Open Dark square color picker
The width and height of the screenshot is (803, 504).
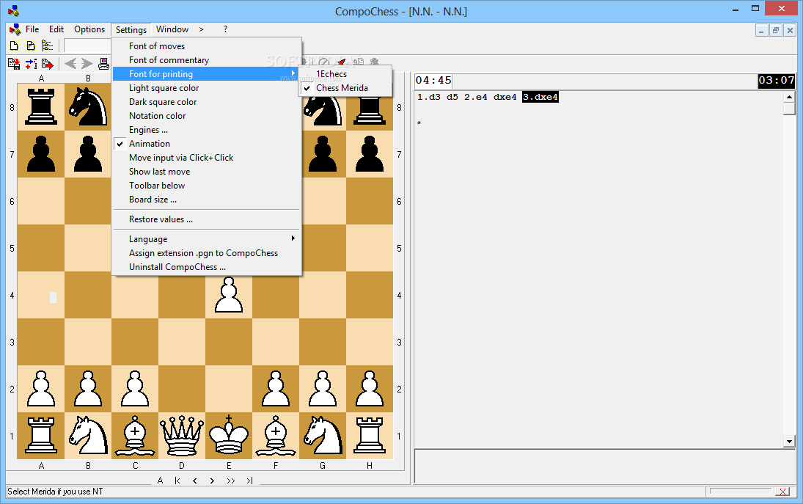click(207, 101)
